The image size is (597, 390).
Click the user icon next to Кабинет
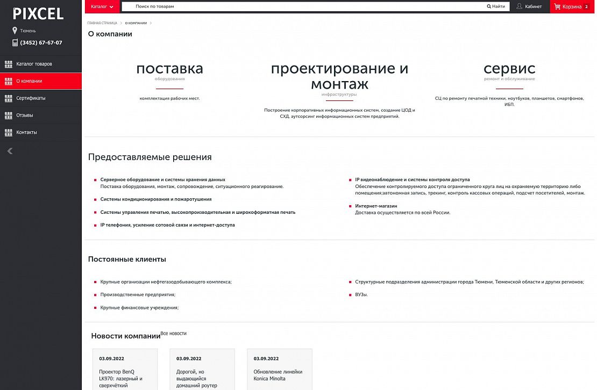click(519, 6)
